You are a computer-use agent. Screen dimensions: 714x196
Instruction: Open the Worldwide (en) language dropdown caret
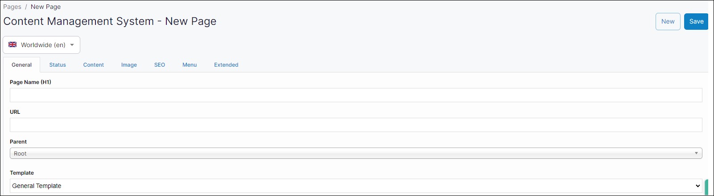click(x=72, y=45)
